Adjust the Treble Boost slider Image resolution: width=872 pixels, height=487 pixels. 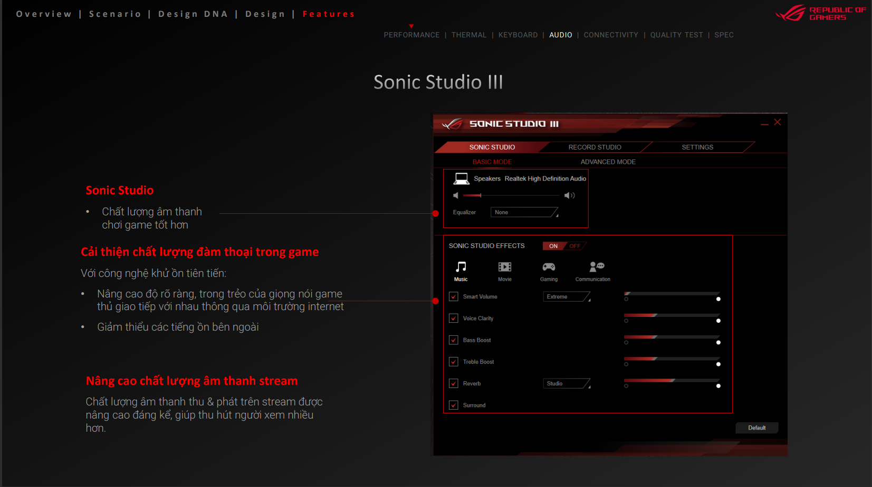(x=672, y=359)
